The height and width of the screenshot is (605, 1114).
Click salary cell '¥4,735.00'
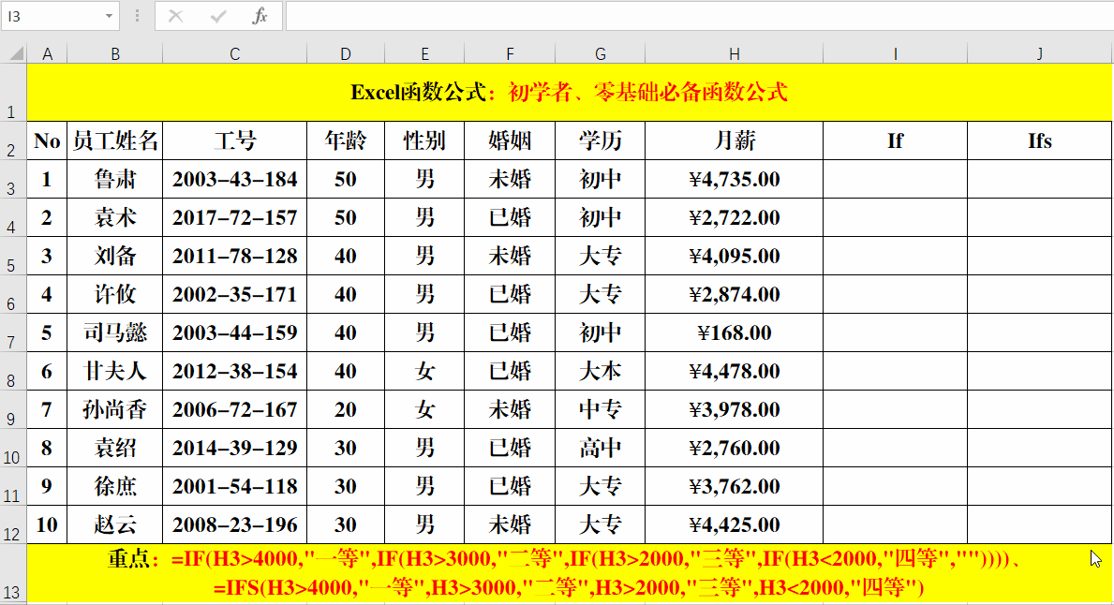point(734,179)
